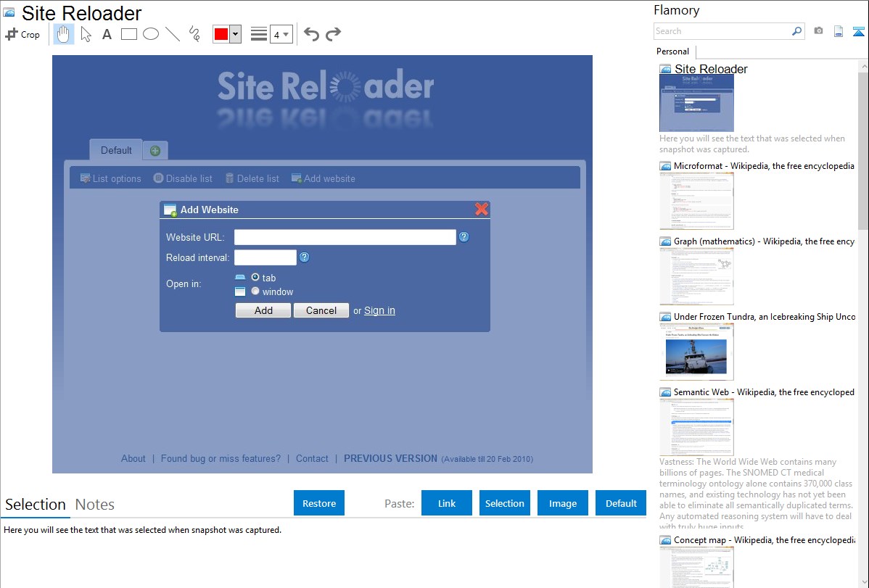Select the tab radio button
The height and width of the screenshot is (588, 869).
click(255, 277)
